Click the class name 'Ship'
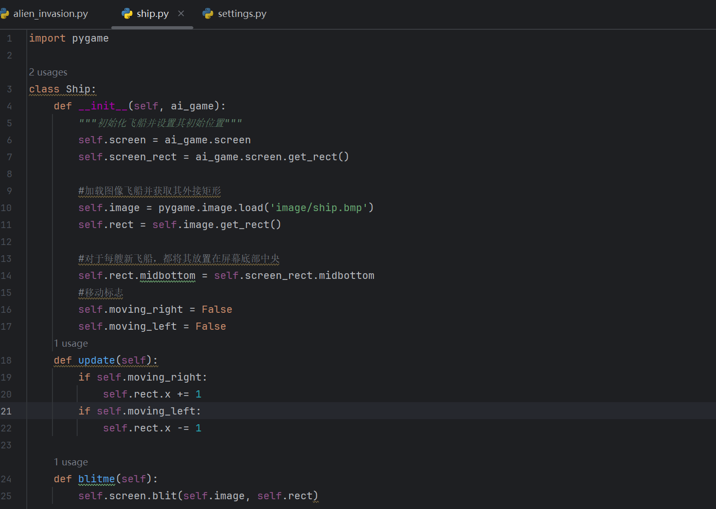This screenshot has width=716, height=509. pyautogui.click(x=78, y=89)
